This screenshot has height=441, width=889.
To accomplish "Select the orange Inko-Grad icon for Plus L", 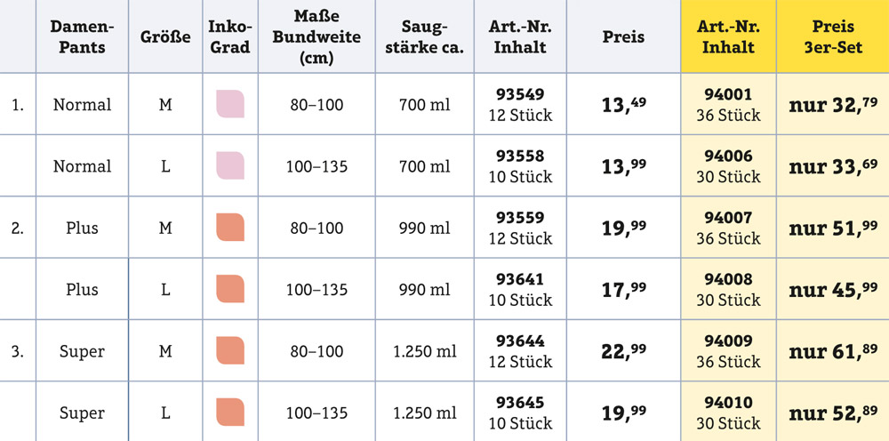I will pos(230,289).
